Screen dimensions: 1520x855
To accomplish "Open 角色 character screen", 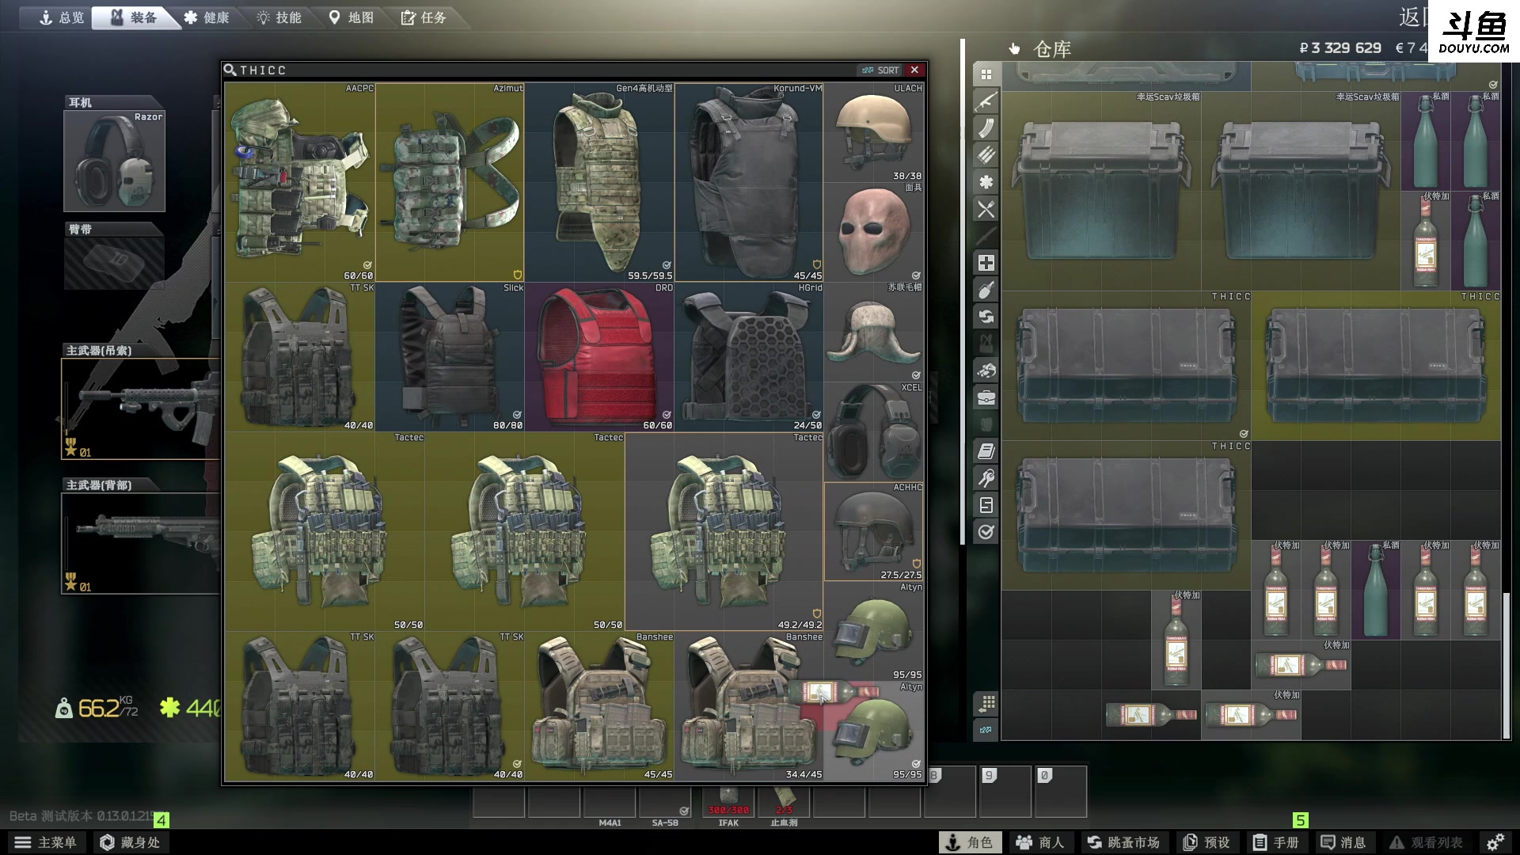I will [x=970, y=842].
